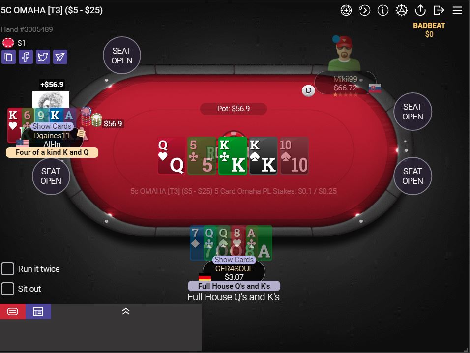Screen dimensions: 470x353
Task: Expand the chat panel with double chevron
Action: tap(126, 311)
